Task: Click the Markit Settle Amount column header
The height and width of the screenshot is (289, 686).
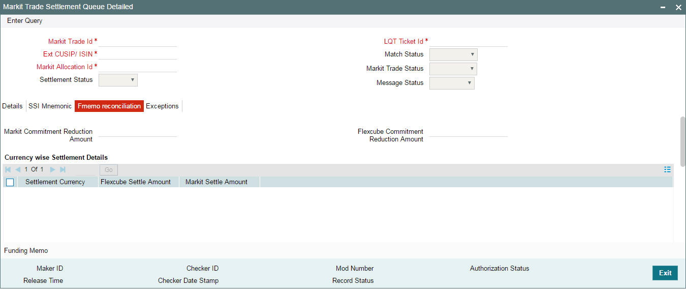Action: [216, 182]
